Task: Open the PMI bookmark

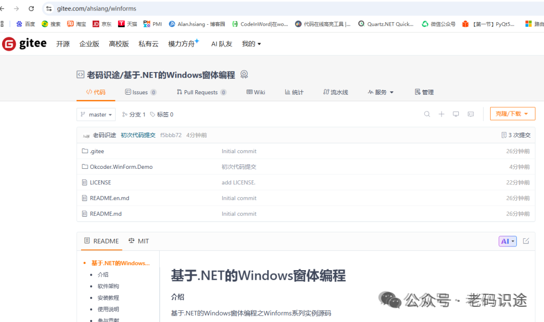Action: [153, 24]
